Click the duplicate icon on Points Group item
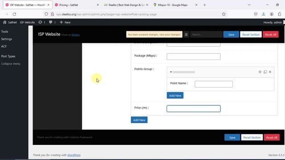 (265, 72)
